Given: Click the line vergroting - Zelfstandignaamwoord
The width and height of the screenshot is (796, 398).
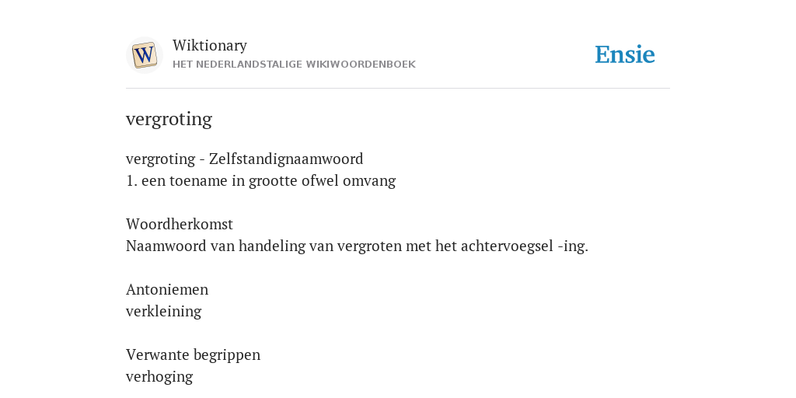Looking at the screenshot, I should point(245,159).
